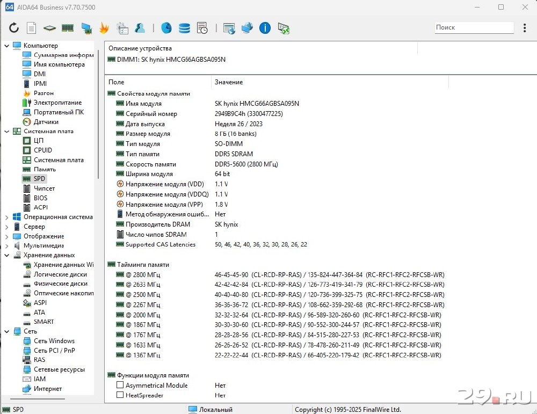The image size is (537, 414).
Task: Select the Датчики tree item
Action: pyautogui.click(x=46, y=122)
